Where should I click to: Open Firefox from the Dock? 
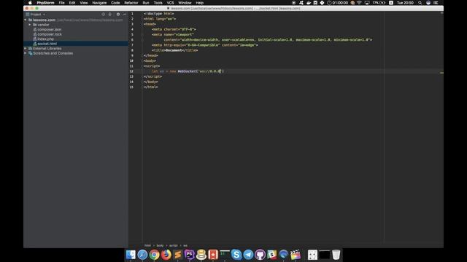166,255
